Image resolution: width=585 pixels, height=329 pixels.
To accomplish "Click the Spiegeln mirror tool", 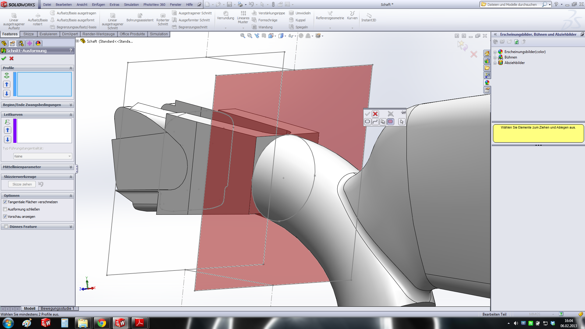I will tap(299, 27).
